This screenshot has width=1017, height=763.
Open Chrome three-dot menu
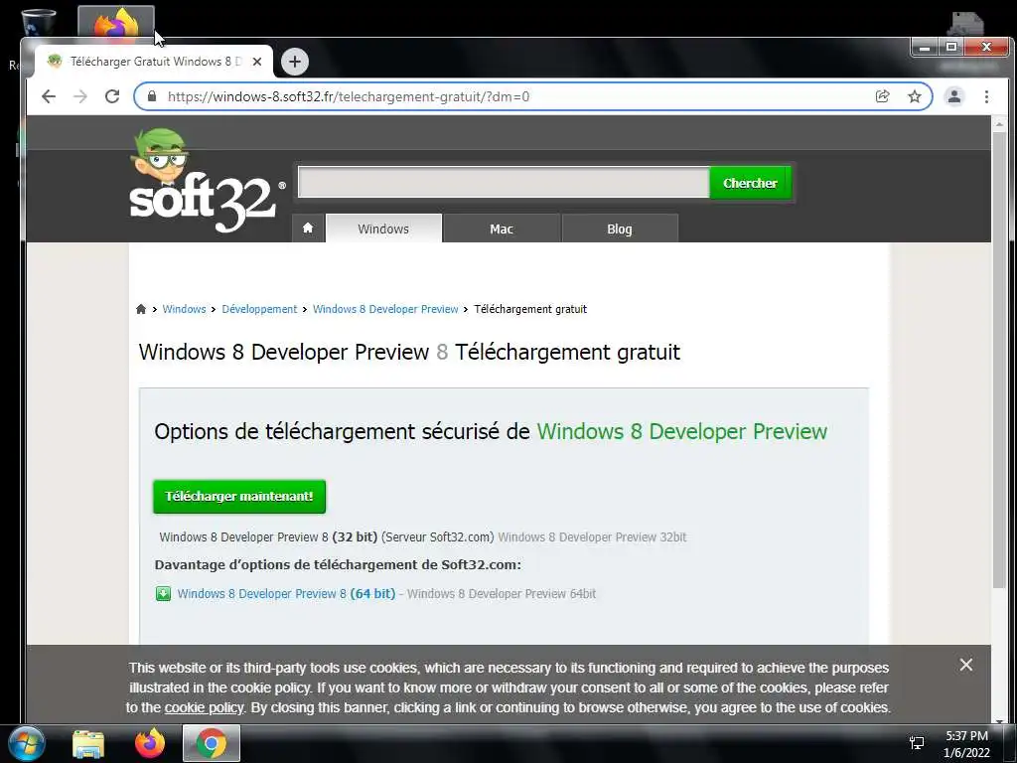(986, 96)
